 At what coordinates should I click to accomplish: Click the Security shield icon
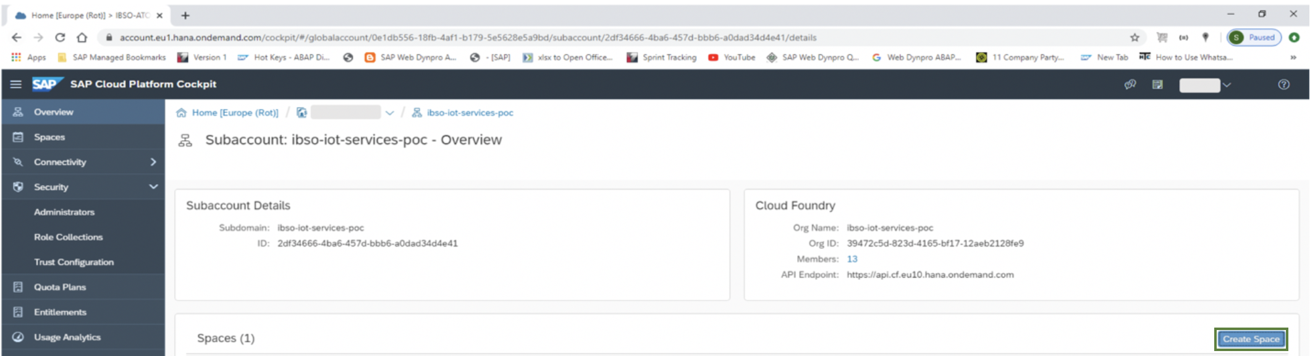18,187
